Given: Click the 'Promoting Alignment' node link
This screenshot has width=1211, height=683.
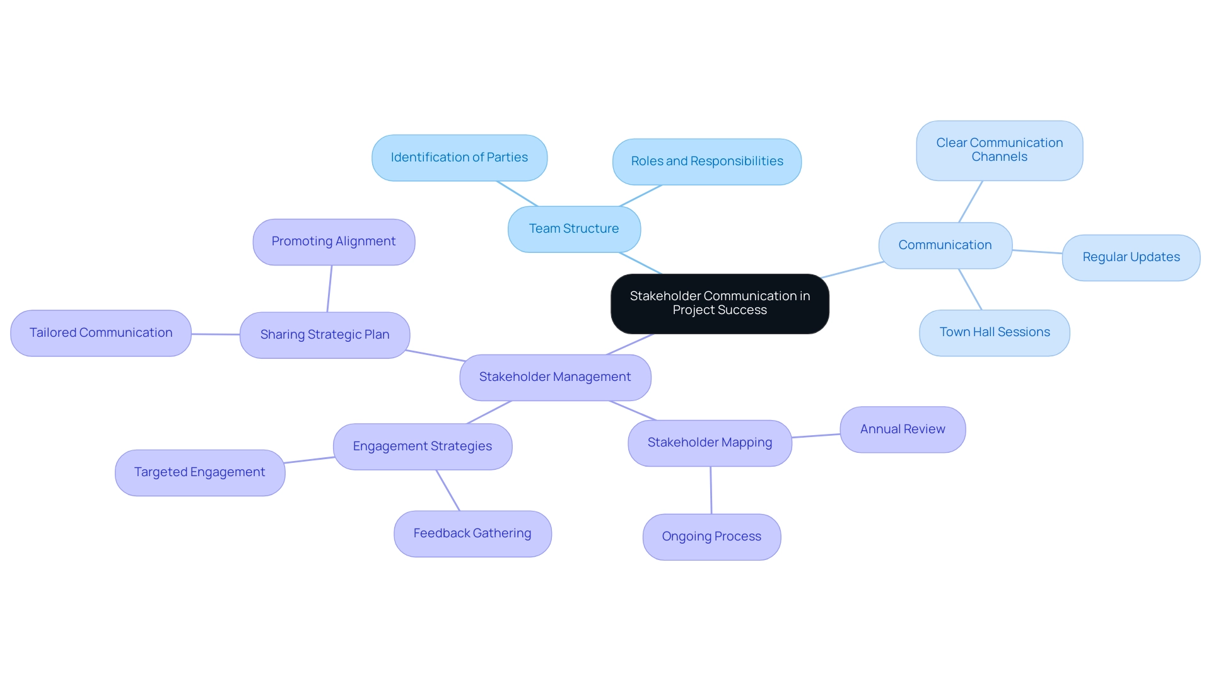Looking at the screenshot, I should pyautogui.click(x=332, y=240).
